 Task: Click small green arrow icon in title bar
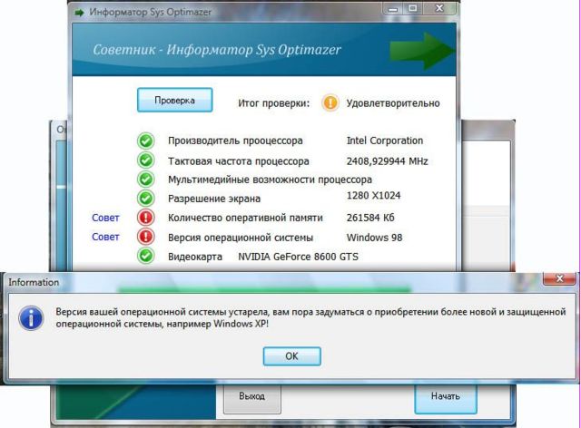tap(79, 13)
